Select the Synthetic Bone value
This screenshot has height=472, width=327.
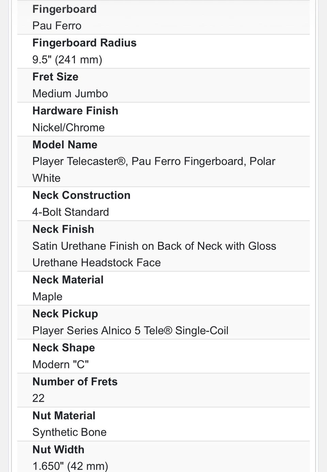pyautogui.click(x=69, y=432)
